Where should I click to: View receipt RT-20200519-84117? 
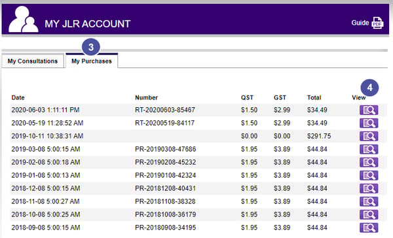(369, 123)
